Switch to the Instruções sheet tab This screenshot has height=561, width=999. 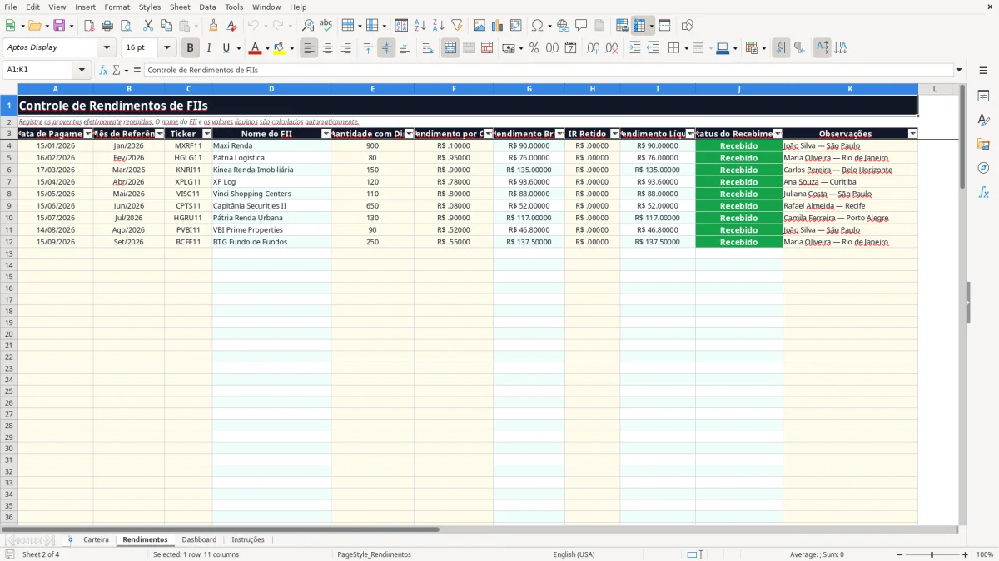(x=248, y=540)
